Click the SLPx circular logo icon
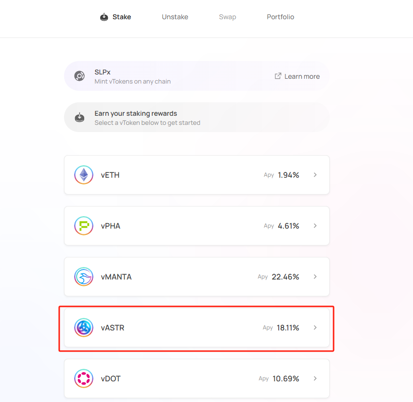Image resolution: width=413 pixels, height=402 pixels. pos(79,76)
